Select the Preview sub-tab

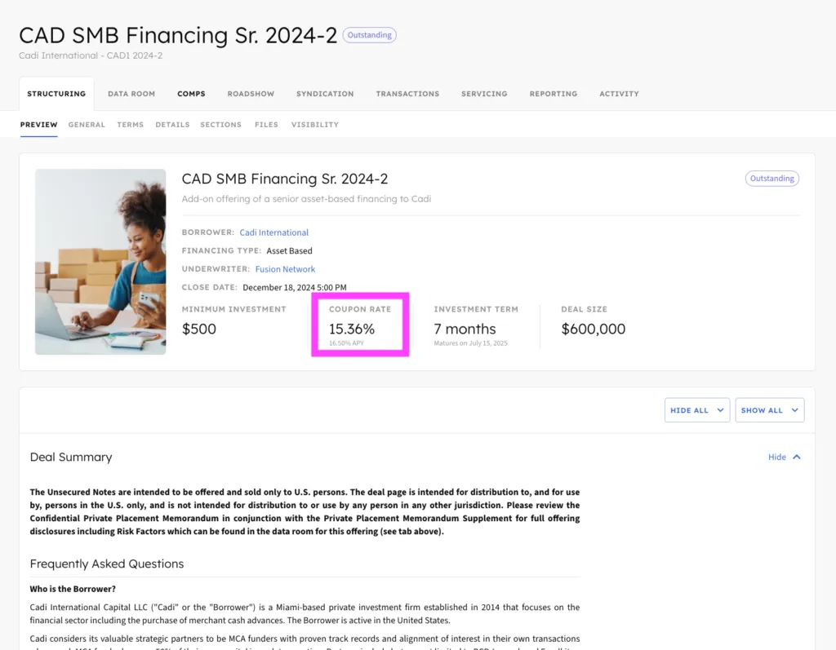point(39,125)
